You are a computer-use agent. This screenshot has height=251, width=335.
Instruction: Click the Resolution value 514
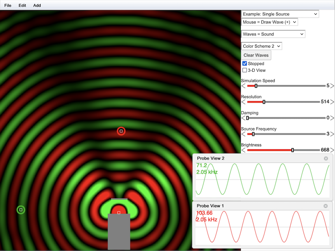click(325, 102)
